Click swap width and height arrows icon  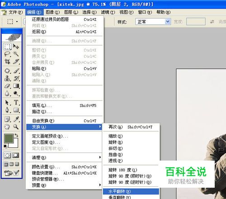[x=212, y=22]
